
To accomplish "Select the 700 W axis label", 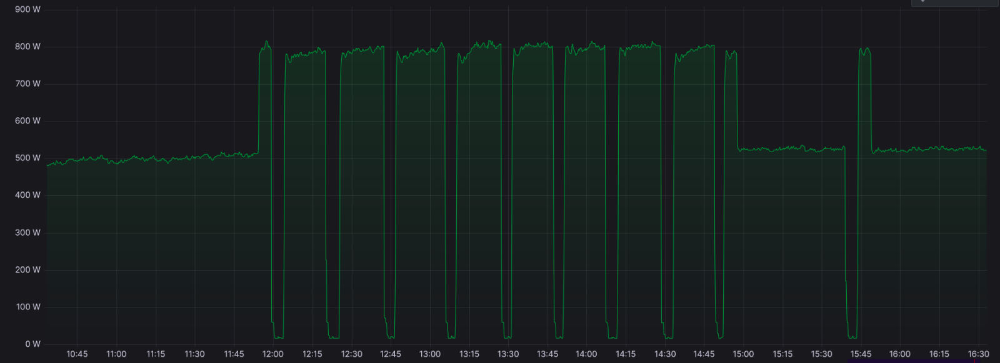I will 27,84.
